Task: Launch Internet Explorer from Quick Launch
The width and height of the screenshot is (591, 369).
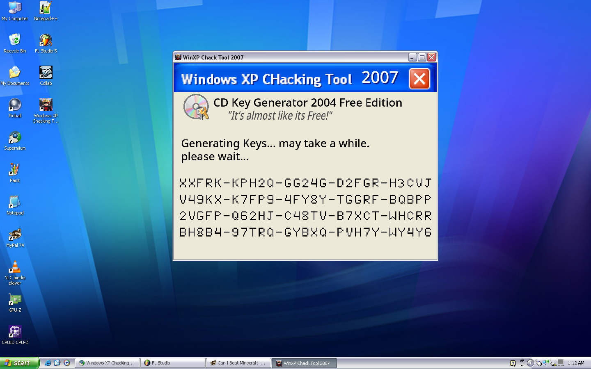Action: (48, 363)
